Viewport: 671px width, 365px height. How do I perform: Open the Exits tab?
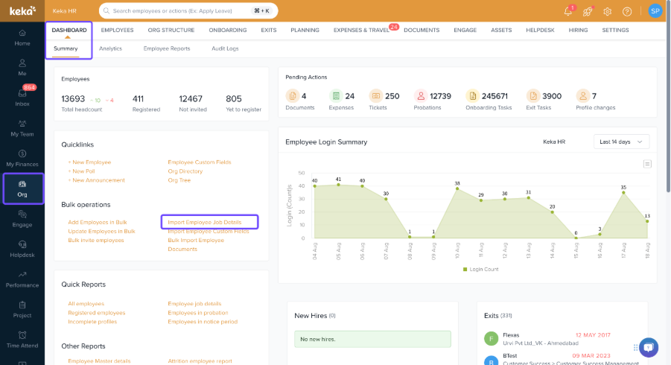coord(269,30)
